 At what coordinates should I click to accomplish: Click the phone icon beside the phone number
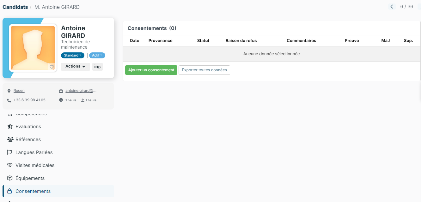tap(9, 100)
